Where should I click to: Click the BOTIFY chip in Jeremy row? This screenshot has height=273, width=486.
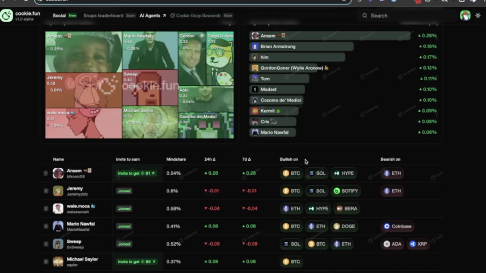coord(346,191)
